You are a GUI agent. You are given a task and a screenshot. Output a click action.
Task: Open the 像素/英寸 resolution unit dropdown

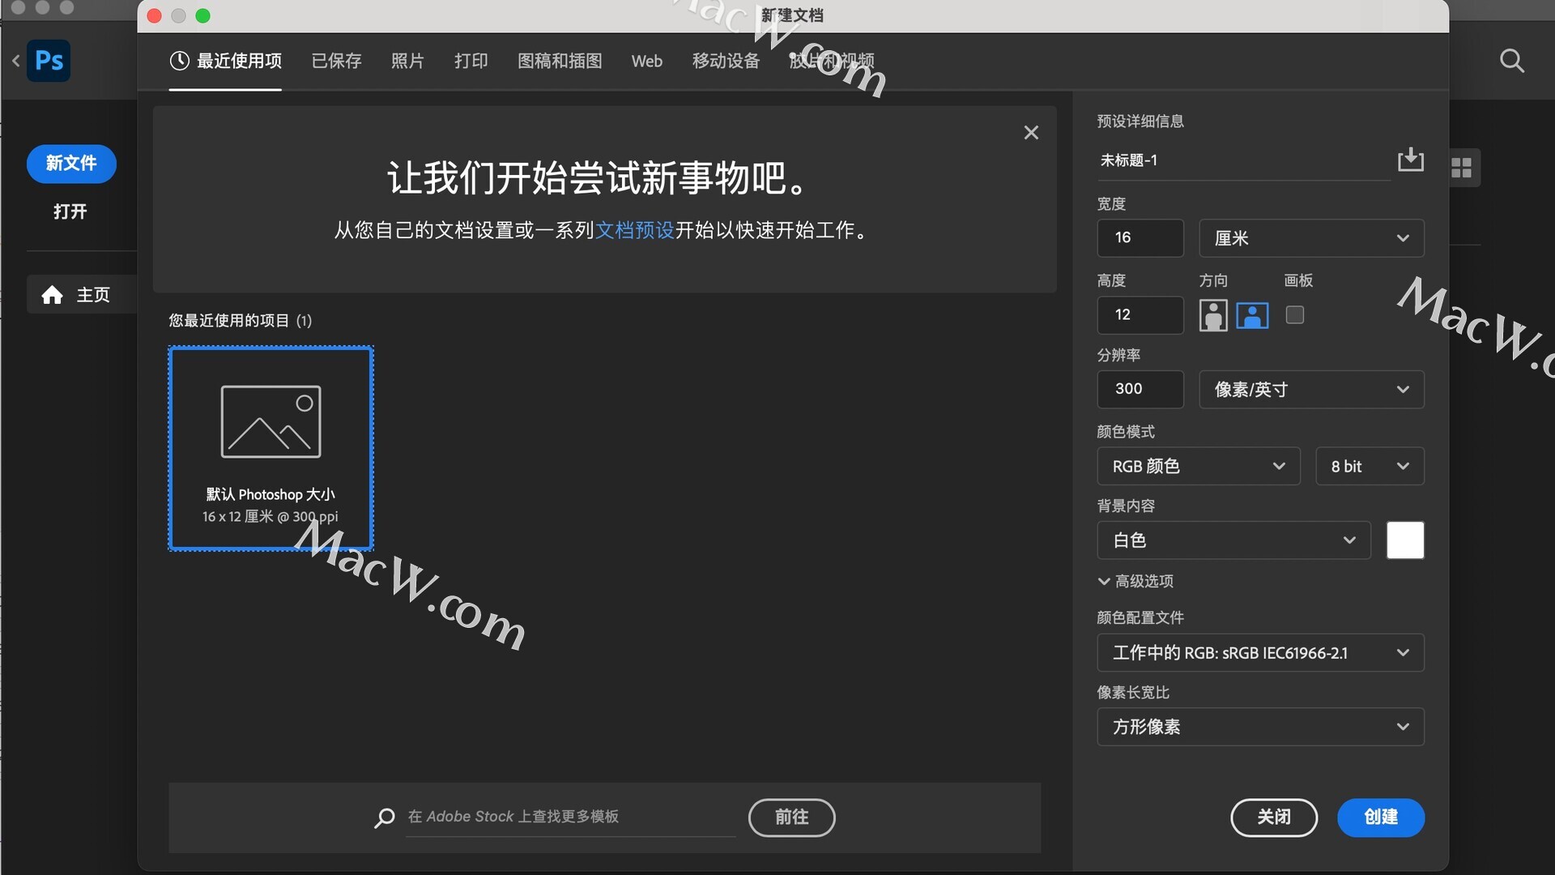click(1311, 390)
